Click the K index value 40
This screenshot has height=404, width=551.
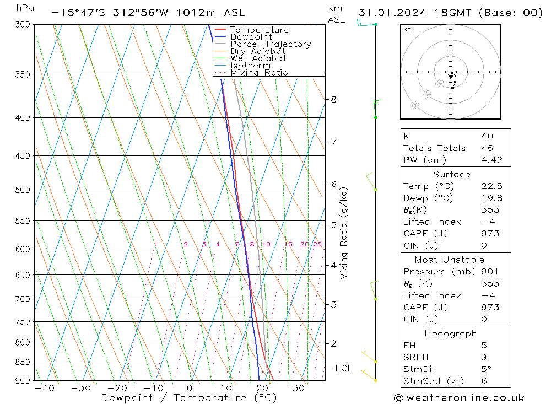point(488,136)
